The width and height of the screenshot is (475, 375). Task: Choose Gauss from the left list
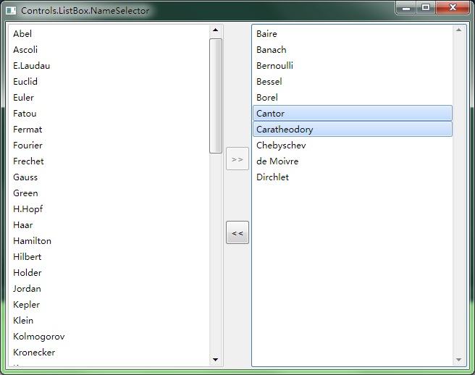coord(25,177)
